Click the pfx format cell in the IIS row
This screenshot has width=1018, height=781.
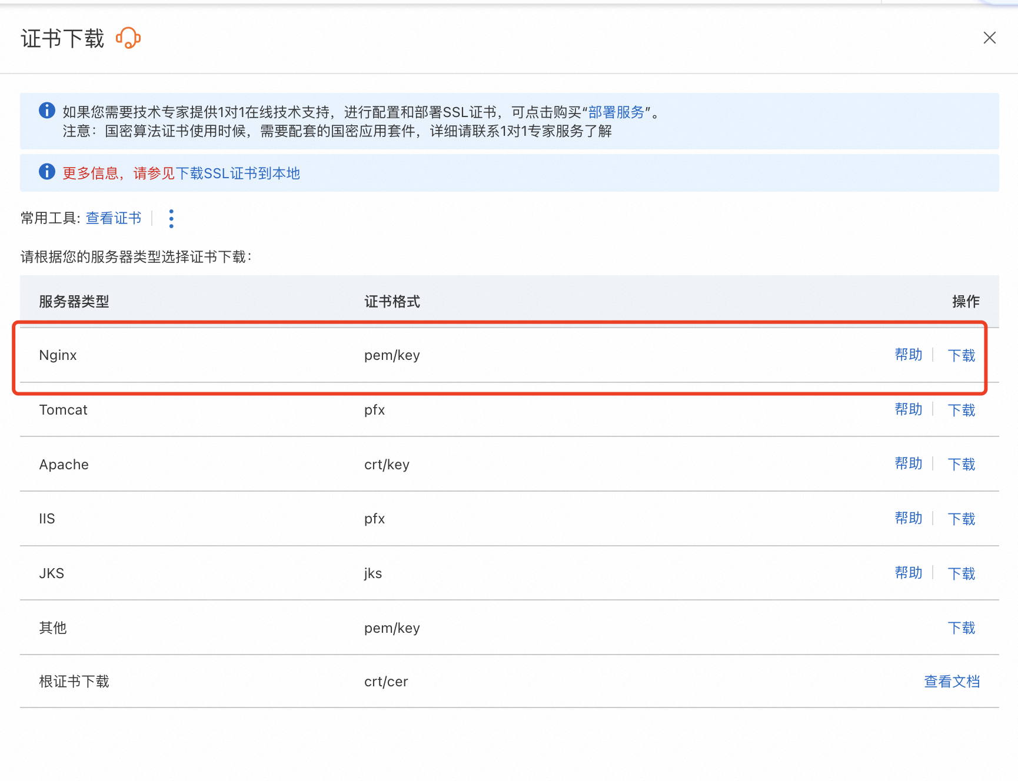pyautogui.click(x=374, y=519)
